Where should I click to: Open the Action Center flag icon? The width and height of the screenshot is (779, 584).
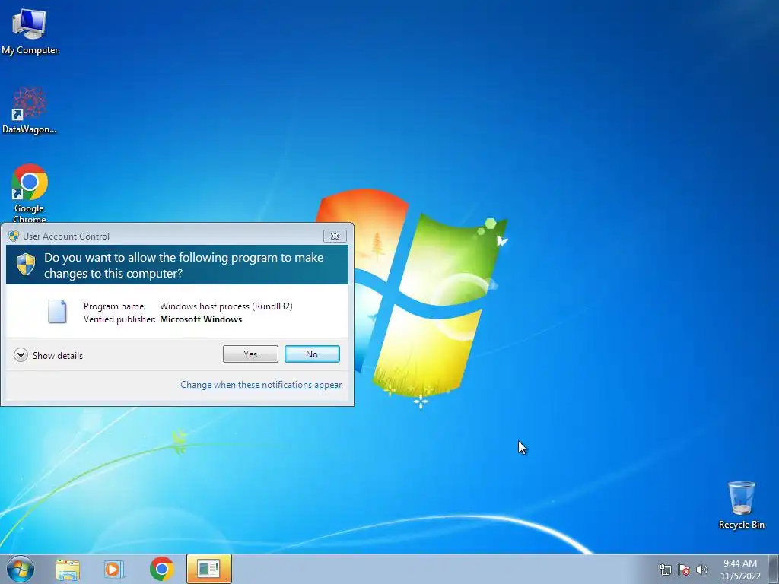[684, 570]
